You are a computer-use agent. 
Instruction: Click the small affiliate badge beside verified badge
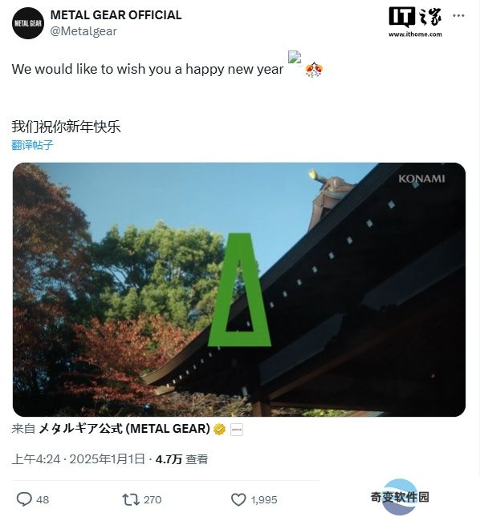[237, 430]
